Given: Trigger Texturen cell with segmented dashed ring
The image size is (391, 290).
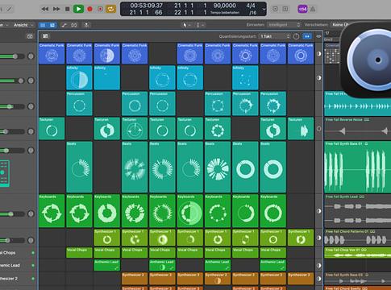Looking at the screenshot, I should coord(218,128).
